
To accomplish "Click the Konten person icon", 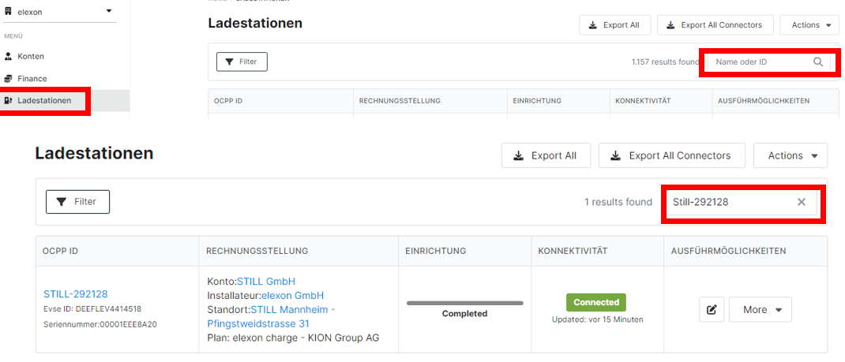I will point(8,56).
